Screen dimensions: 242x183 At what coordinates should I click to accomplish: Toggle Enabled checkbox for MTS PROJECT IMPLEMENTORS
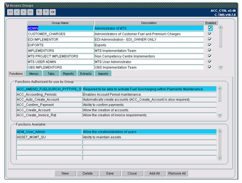210,56
